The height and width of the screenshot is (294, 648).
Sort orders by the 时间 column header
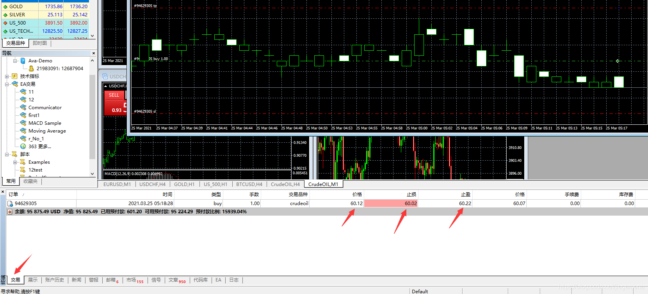pos(125,195)
